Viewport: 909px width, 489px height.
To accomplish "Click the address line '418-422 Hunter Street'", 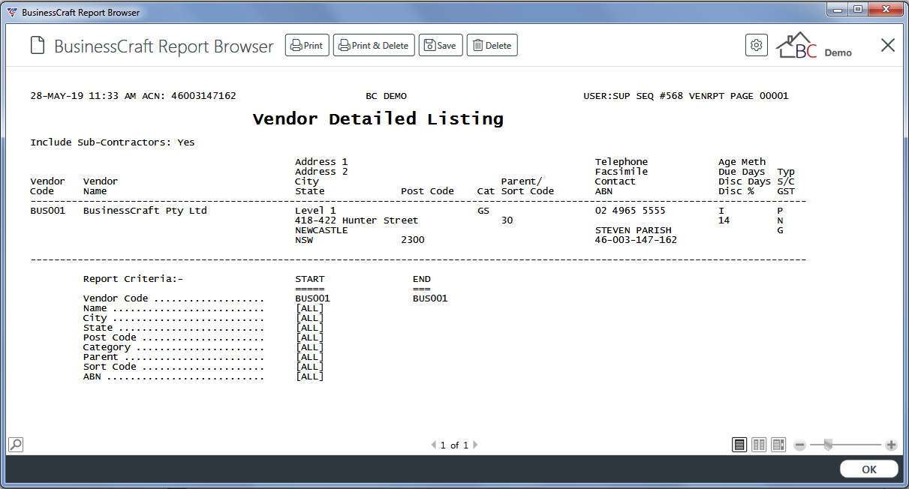I will pos(357,220).
